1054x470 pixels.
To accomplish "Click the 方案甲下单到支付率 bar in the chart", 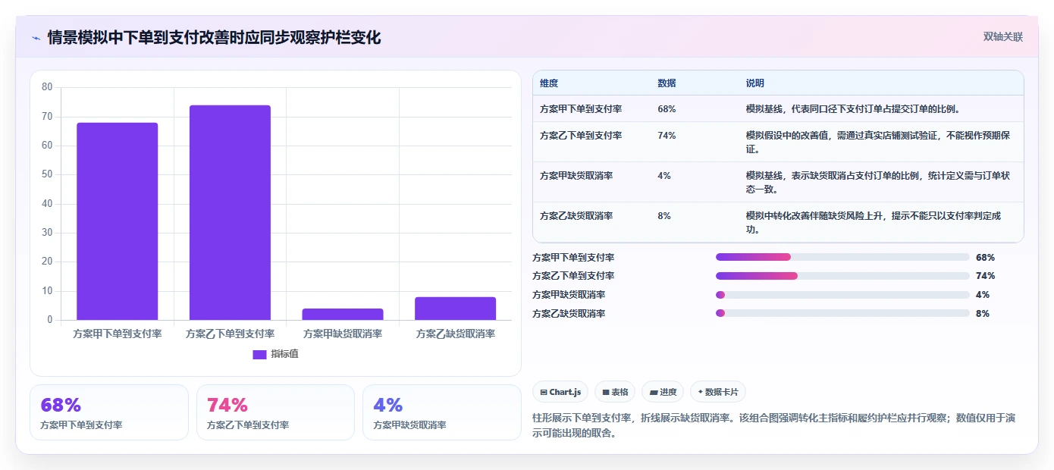I will click(x=118, y=221).
